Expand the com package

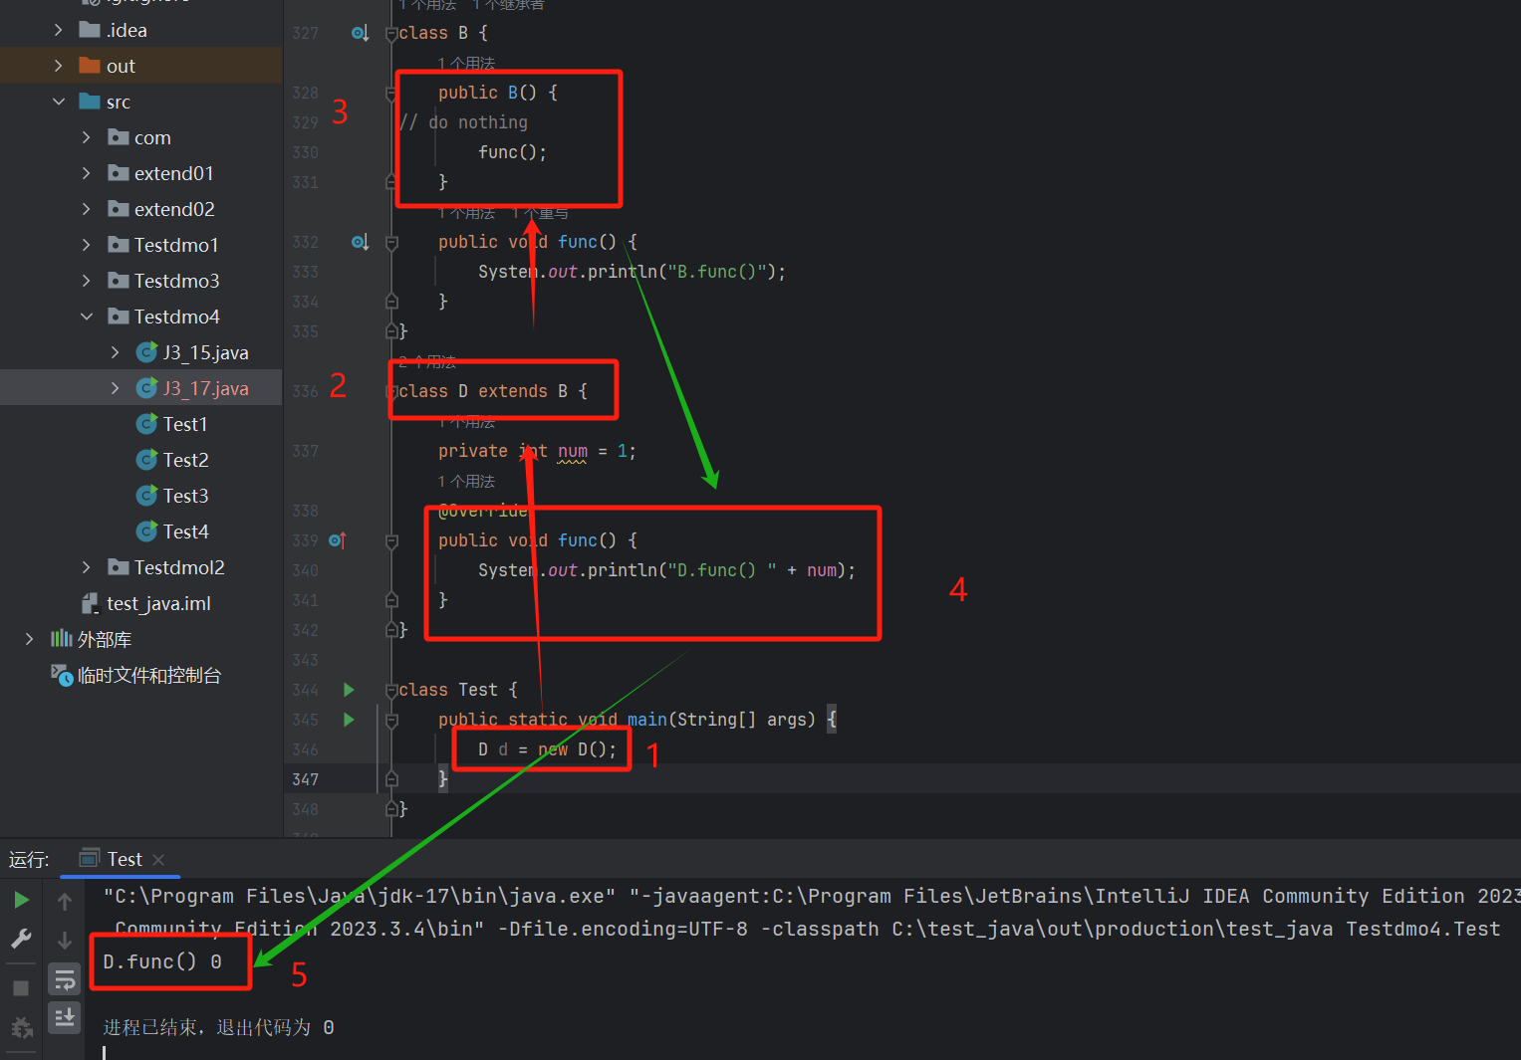tap(86, 137)
